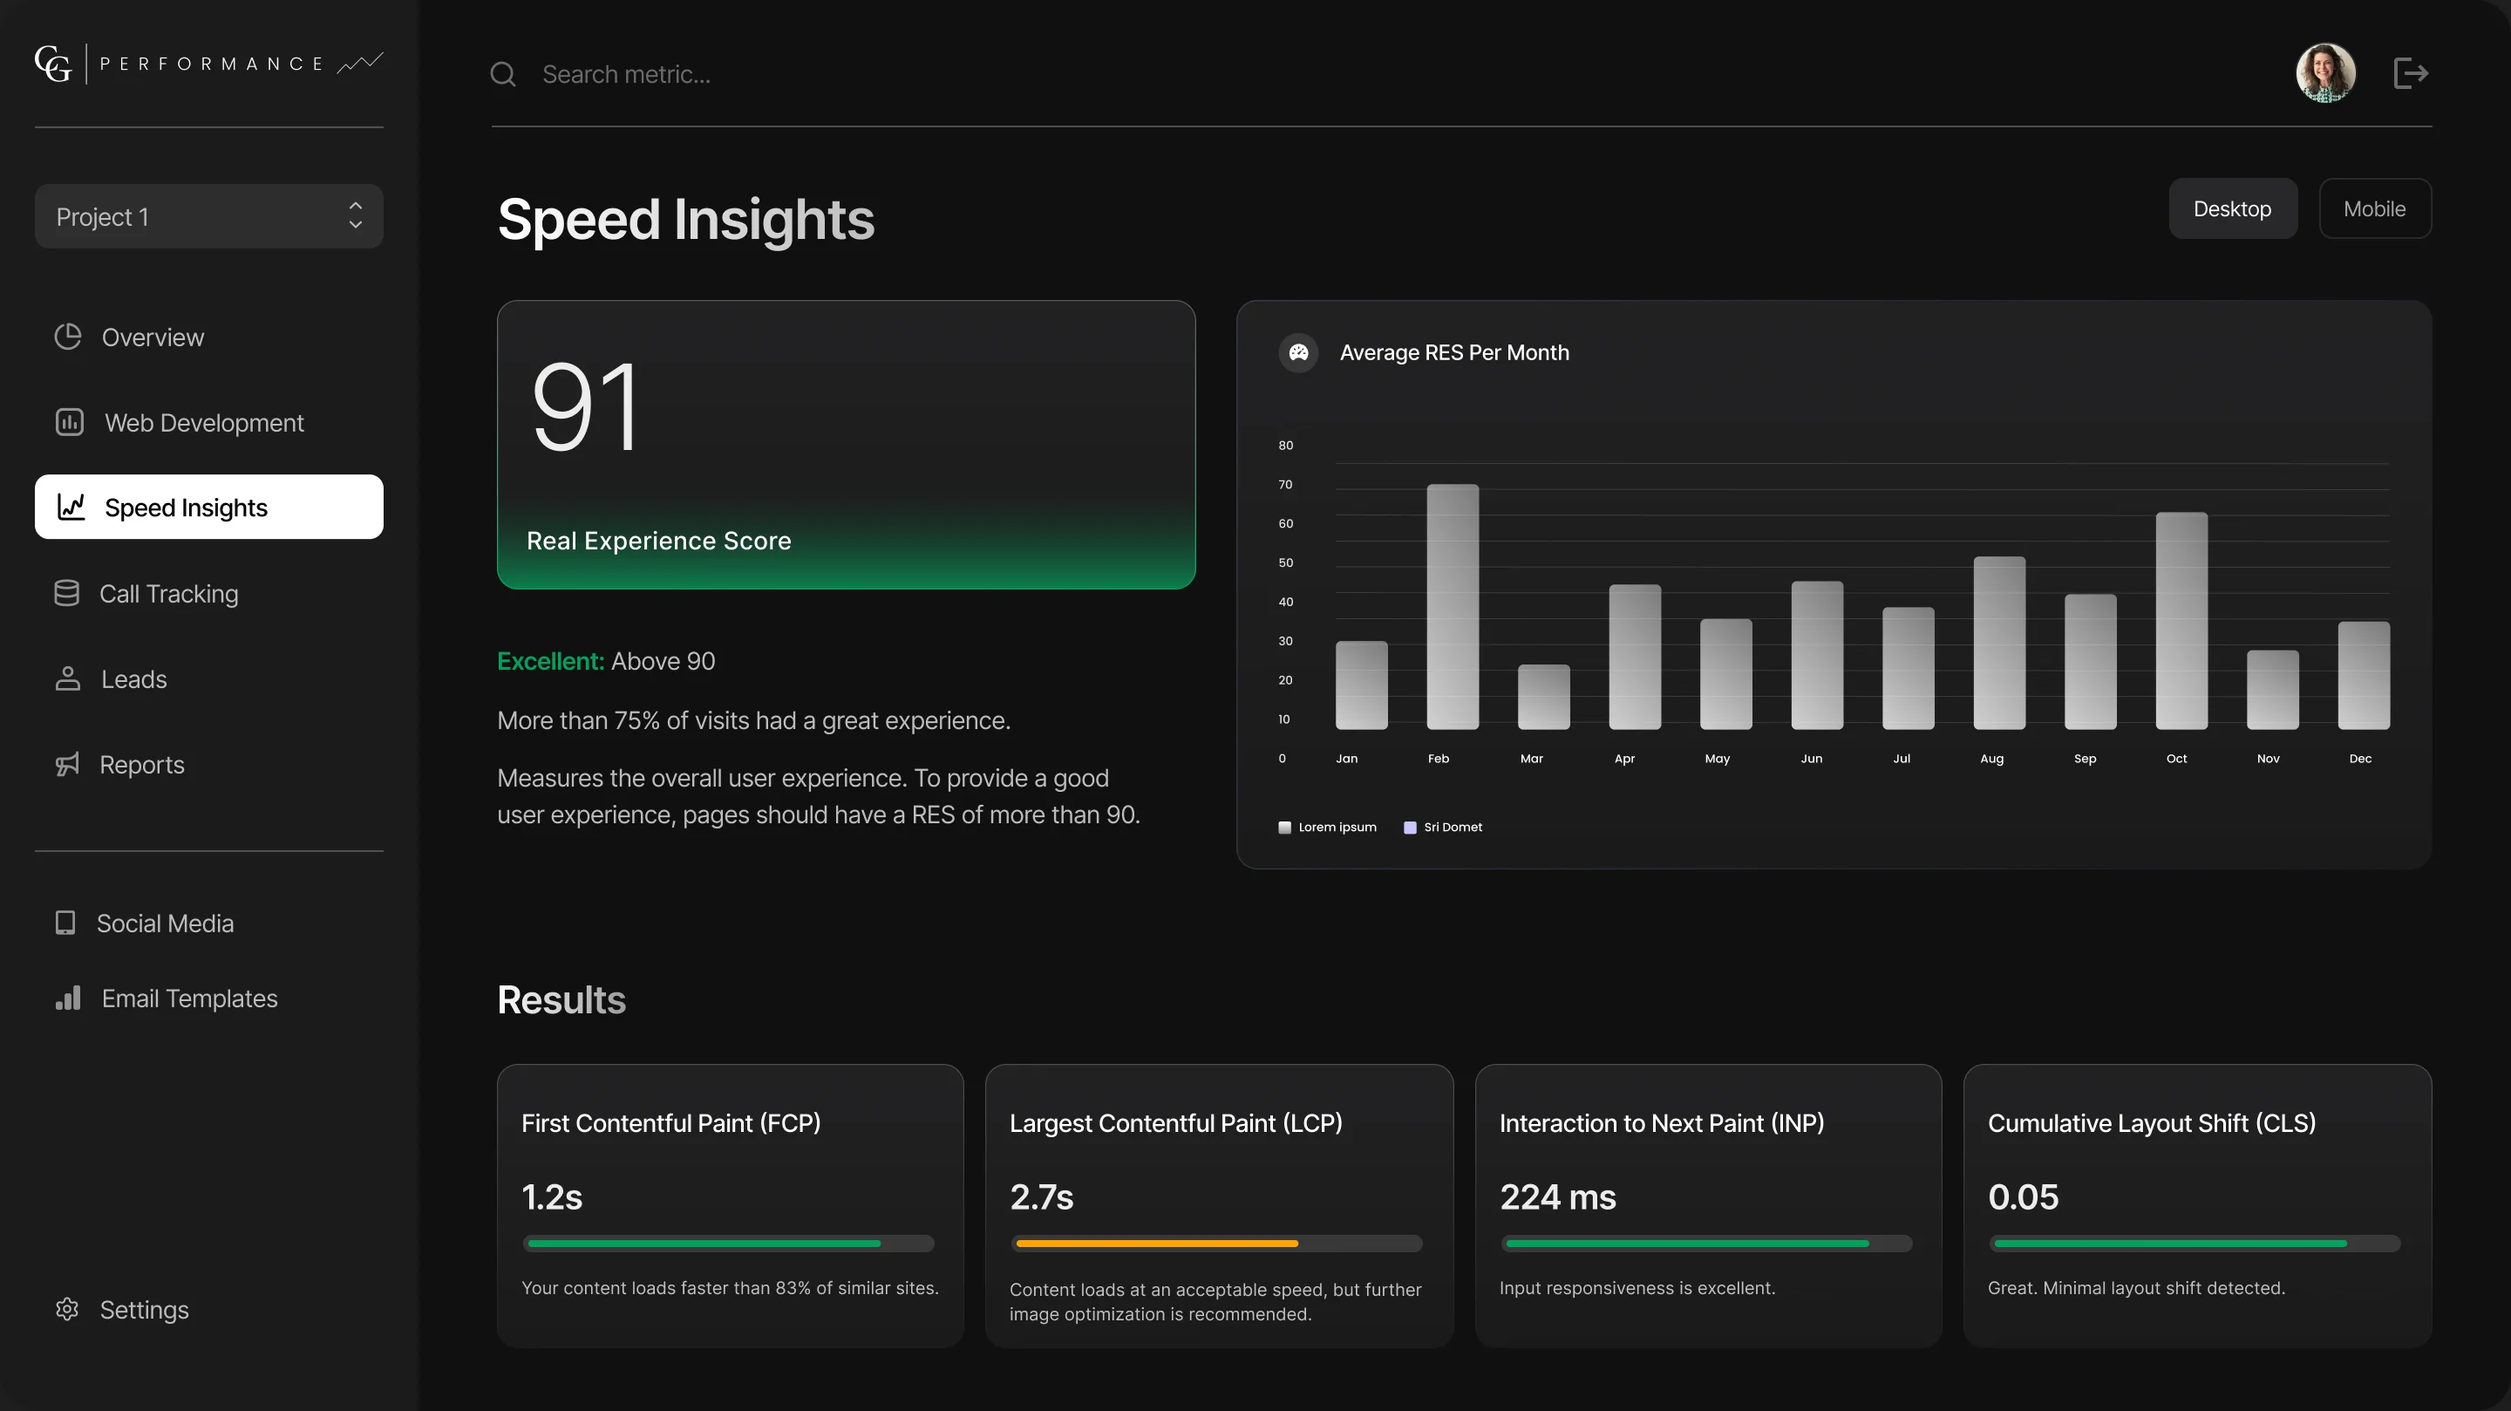Open the user profile avatar
2511x1411 pixels.
pyautogui.click(x=2326, y=73)
